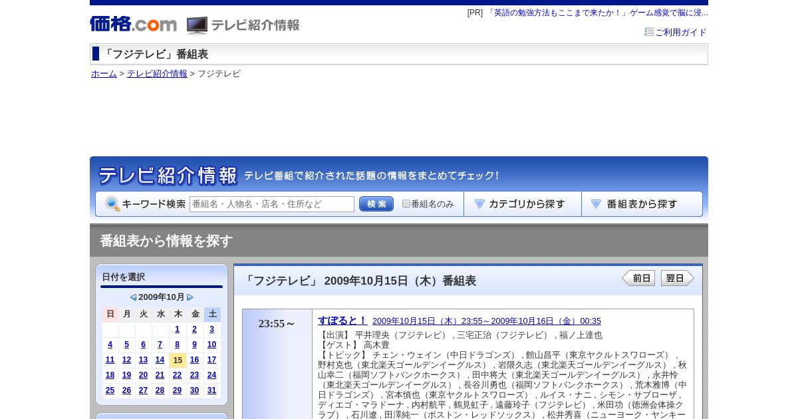Open the ご利用ガイド guide link
Viewport: 798px width, 419px height.
(x=680, y=32)
